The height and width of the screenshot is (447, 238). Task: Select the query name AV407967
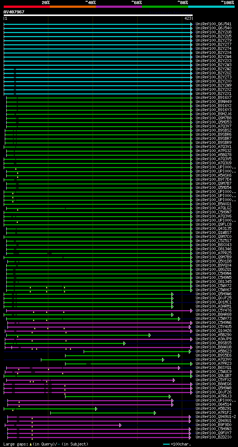14,12
